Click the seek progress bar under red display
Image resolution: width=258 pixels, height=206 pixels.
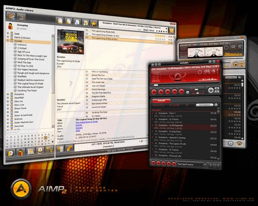click(185, 85)
